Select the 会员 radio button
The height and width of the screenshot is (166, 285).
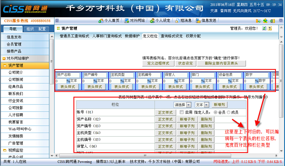click(x=215, y=112)
